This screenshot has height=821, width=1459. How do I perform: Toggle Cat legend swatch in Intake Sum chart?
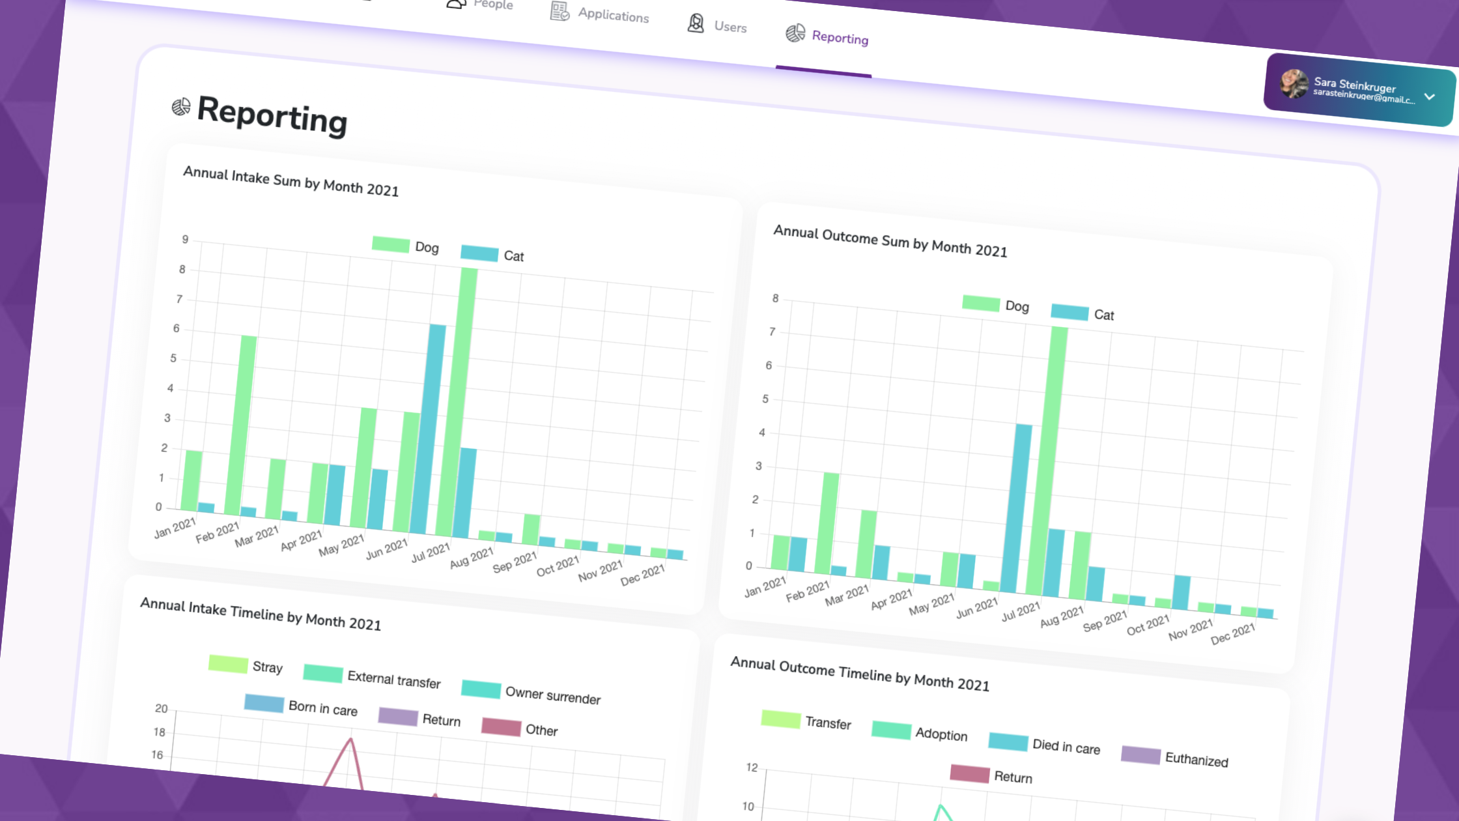(x=479, y=253)
